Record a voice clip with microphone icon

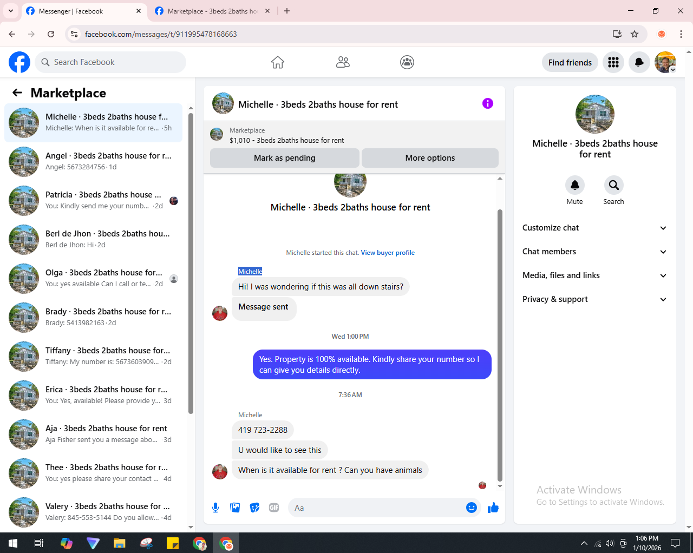[x=215, y=508]
